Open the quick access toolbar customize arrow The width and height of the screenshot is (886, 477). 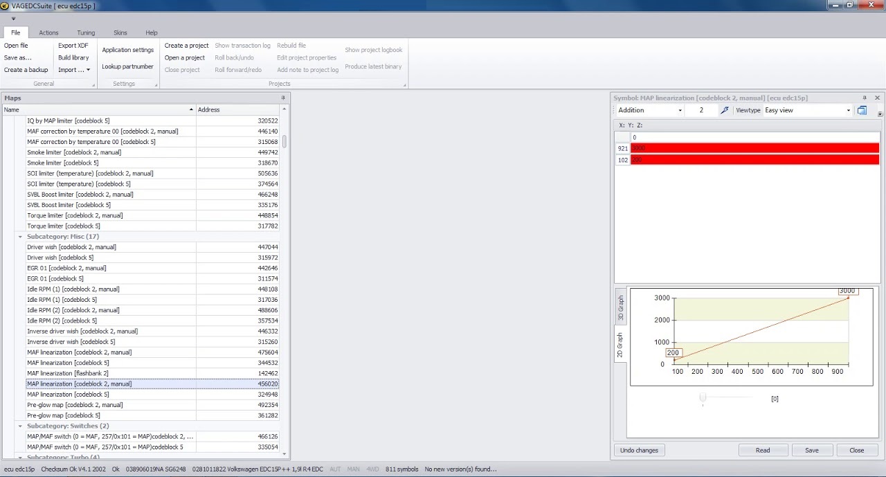point(13,19)
